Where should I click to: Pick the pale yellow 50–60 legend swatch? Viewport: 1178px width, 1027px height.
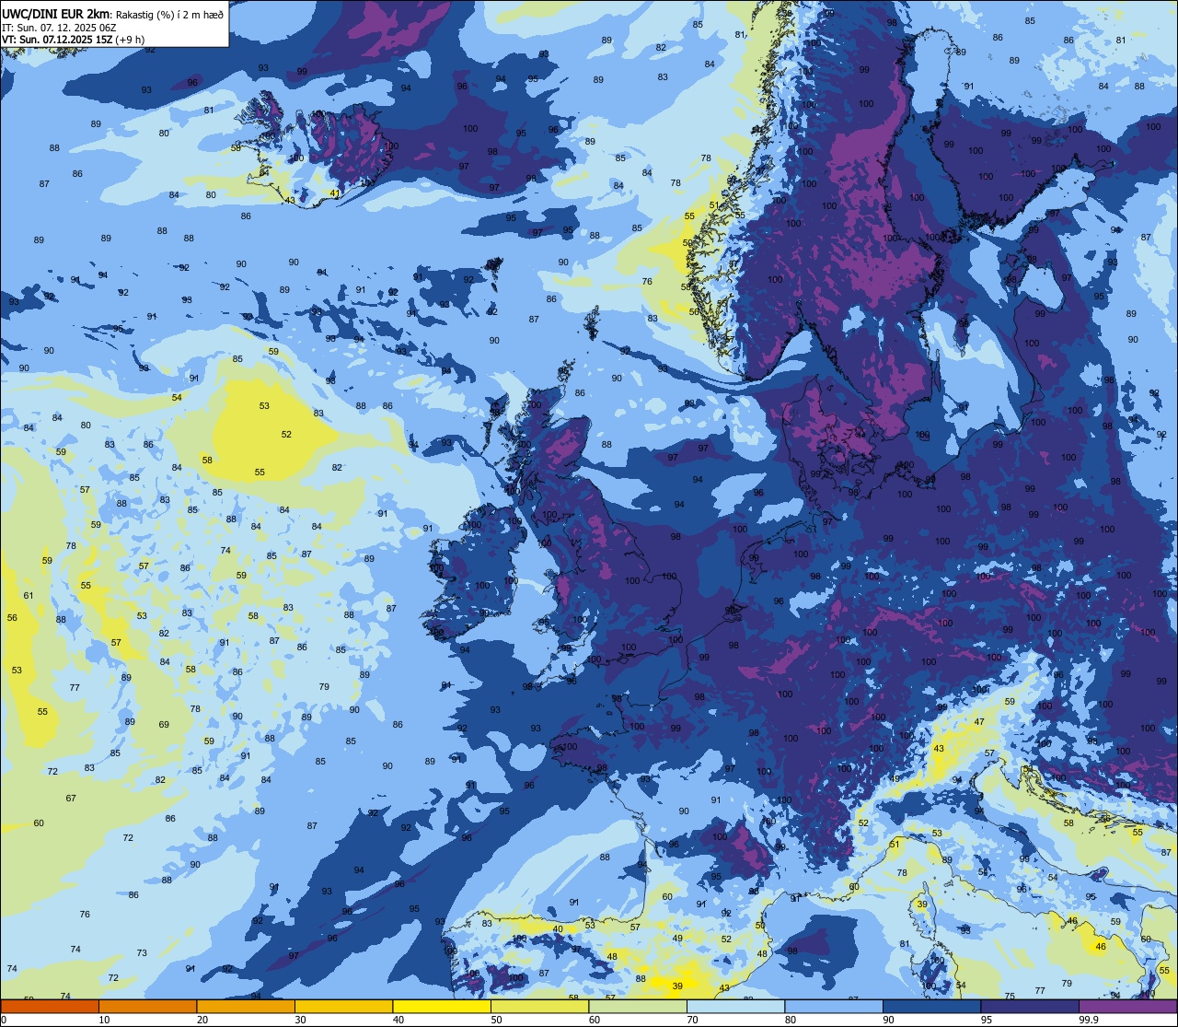[539, 1006]
